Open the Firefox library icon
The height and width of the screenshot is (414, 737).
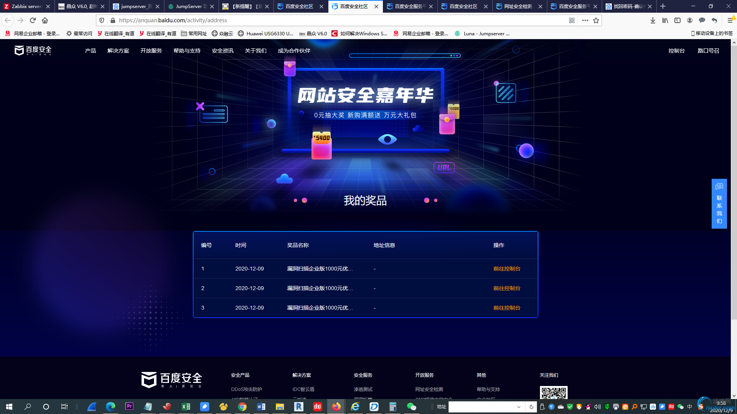click(665, 20)
